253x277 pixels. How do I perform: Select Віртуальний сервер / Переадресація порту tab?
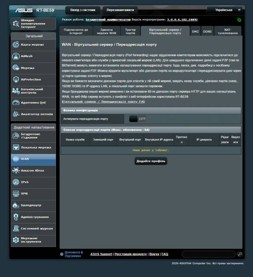coord(165,31)
